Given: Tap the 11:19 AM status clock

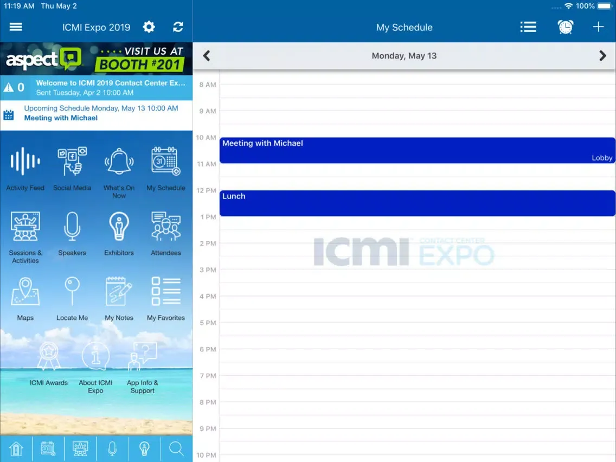Looking at the screenshot, I should 19,6.
